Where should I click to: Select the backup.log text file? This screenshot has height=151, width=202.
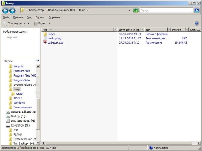tap(54, 38)
